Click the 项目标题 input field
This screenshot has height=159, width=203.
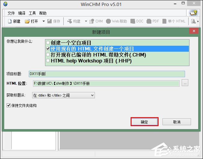107,74
